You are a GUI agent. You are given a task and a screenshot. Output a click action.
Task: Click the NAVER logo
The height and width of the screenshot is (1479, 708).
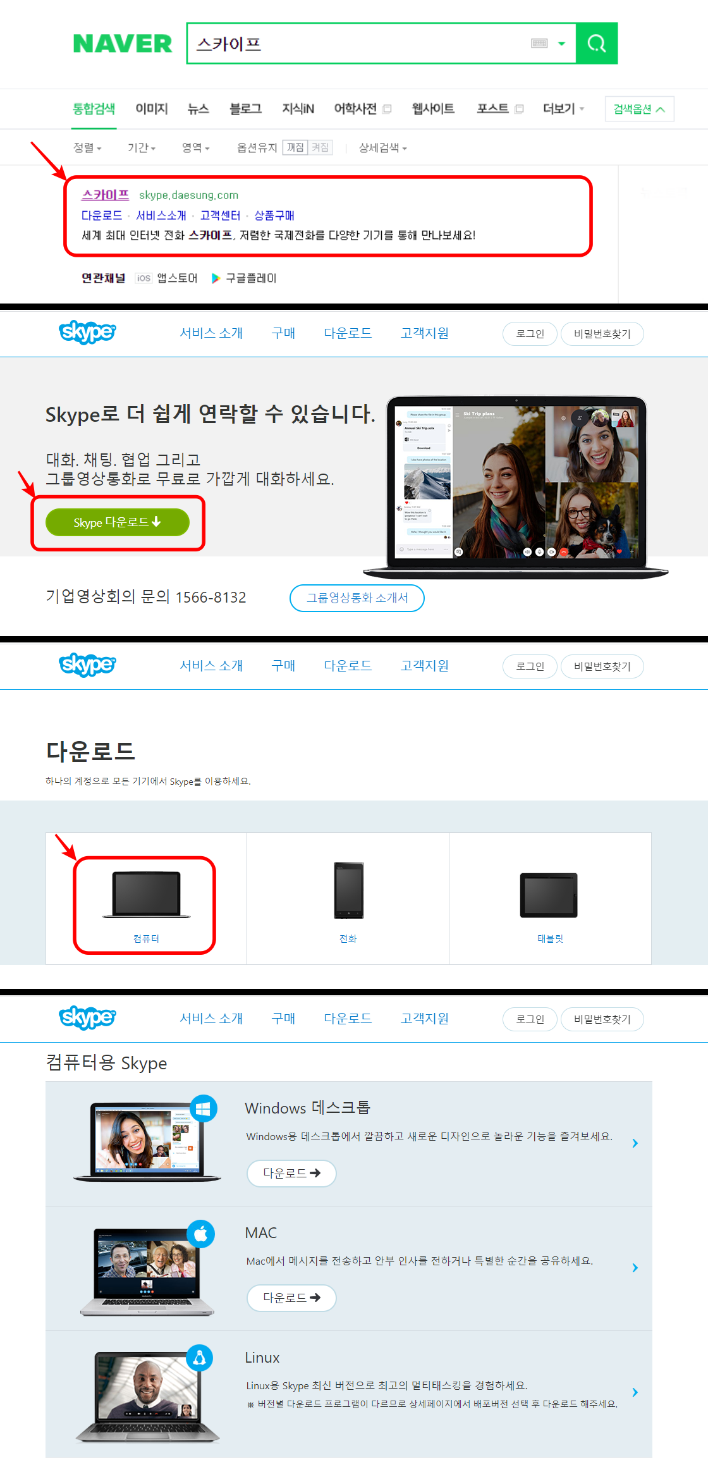[x=123, y=44]
